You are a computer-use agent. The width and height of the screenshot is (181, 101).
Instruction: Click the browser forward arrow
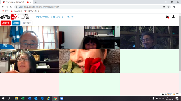7,7
